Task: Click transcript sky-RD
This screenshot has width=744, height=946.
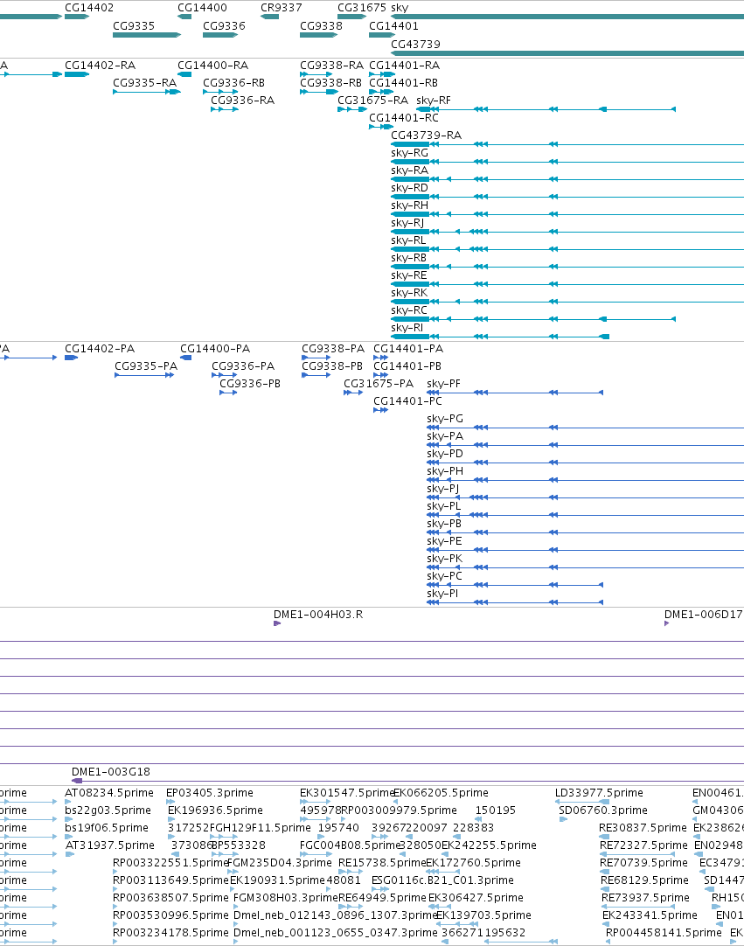Action: pyautogui.click(x=410, y=188)
